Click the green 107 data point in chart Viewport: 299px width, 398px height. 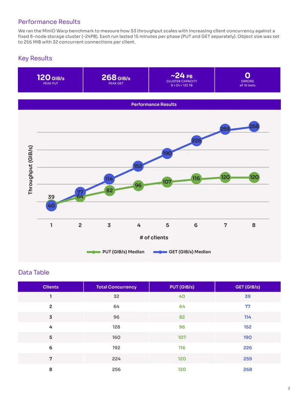167,182
